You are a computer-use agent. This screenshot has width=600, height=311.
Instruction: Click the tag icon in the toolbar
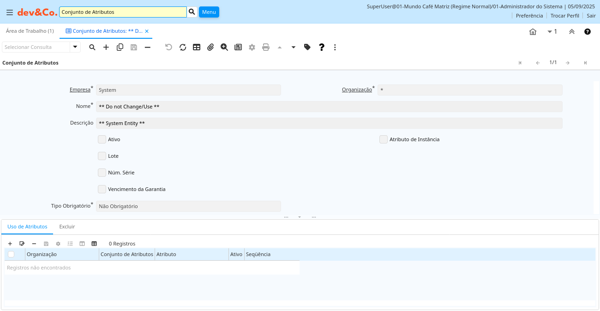coord(307,47)
